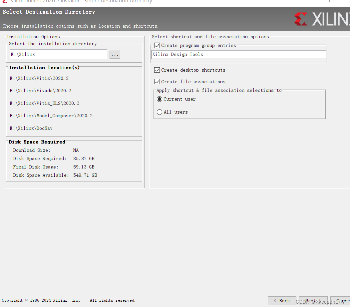Viewport: 350px width, 307px height.
Task: Edit the Xilinx Design Tools group name field
Action: 239,55
